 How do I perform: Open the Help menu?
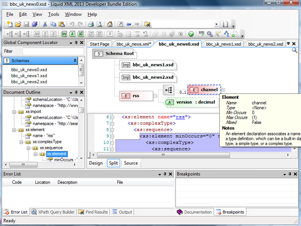(92, 15)
